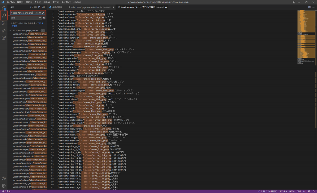Select the /usedcar/mercedes-benz/ search result

point(30,75)
